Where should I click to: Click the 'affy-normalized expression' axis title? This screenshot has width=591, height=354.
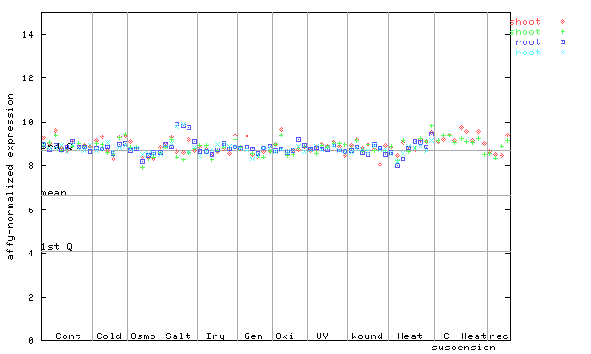coord(10,176)
